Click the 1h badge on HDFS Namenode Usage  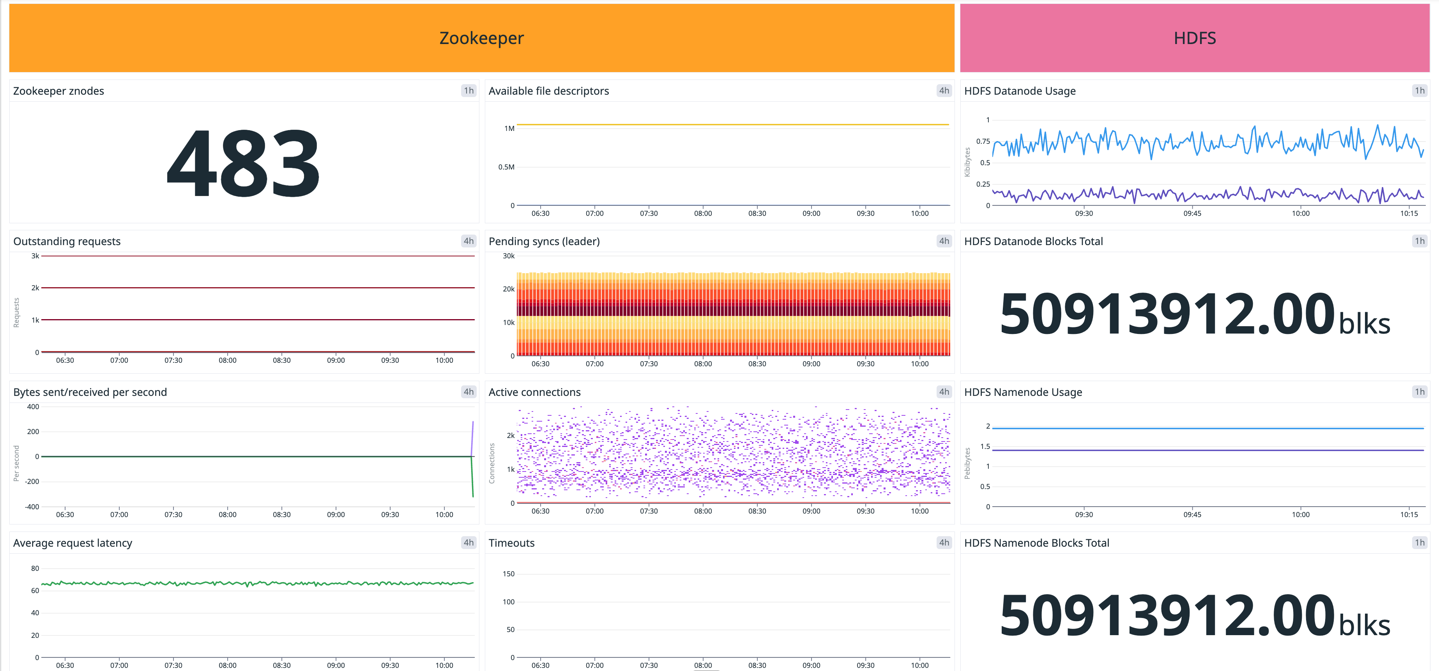tap(1420, 392)
